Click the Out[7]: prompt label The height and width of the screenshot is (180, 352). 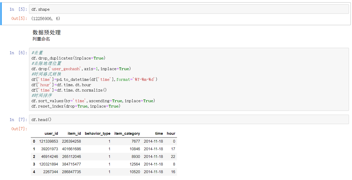click(x=19, y=129)
